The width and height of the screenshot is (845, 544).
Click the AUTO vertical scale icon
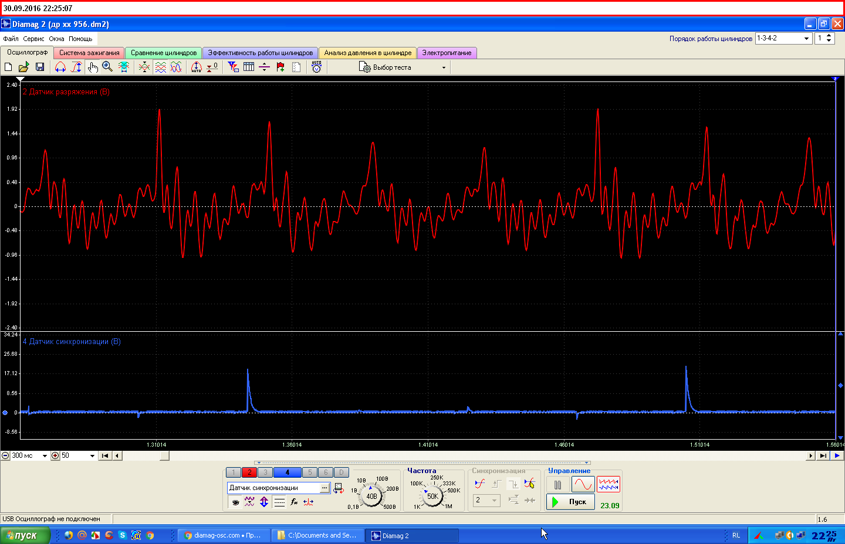click(196, 67)
